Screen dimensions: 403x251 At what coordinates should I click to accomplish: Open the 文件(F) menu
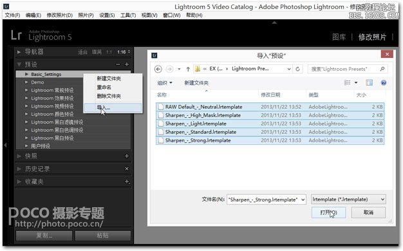coord(12,15)
